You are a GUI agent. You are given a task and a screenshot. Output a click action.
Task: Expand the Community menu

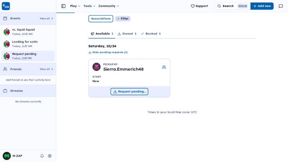click(109, 6)
